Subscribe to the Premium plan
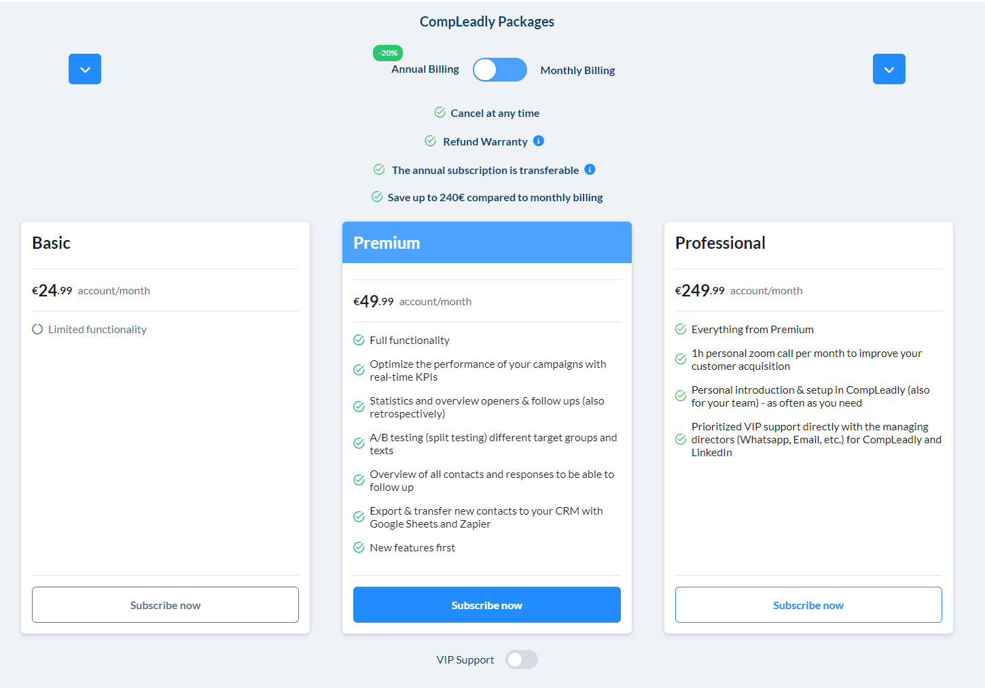 486,605
